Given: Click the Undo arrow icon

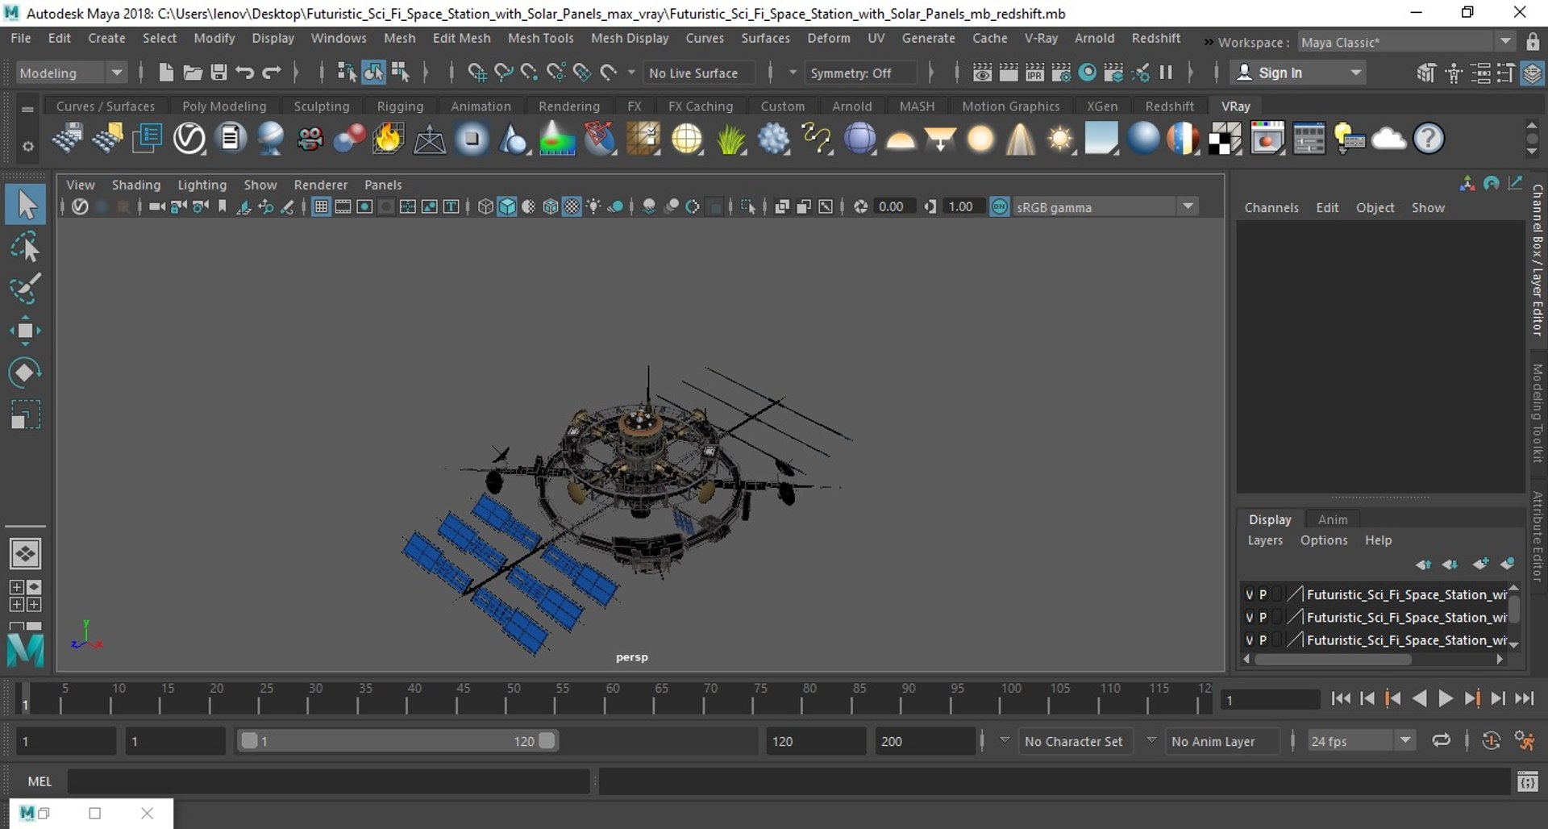Looking at the screenshot, I should [x=245, y=73].
